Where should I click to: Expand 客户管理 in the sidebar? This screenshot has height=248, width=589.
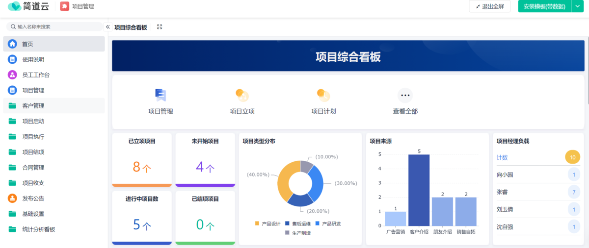(54, 106)
